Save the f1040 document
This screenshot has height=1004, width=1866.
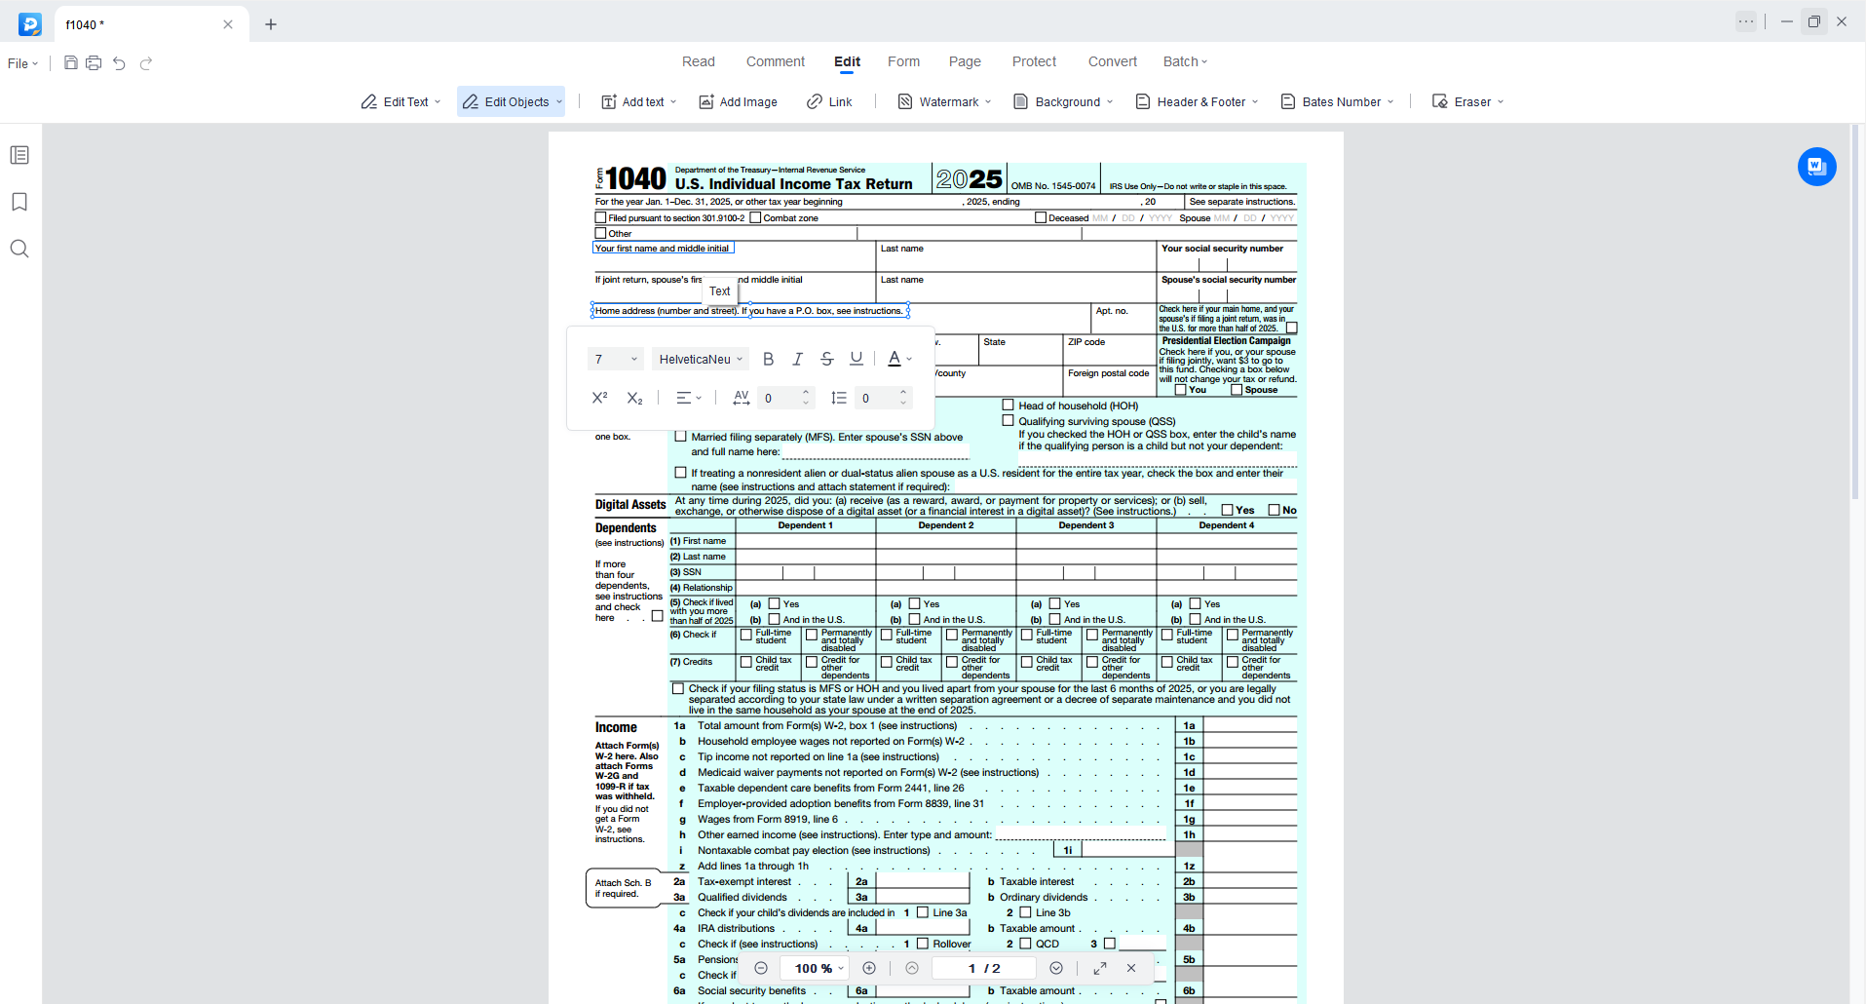coord(69,62)
